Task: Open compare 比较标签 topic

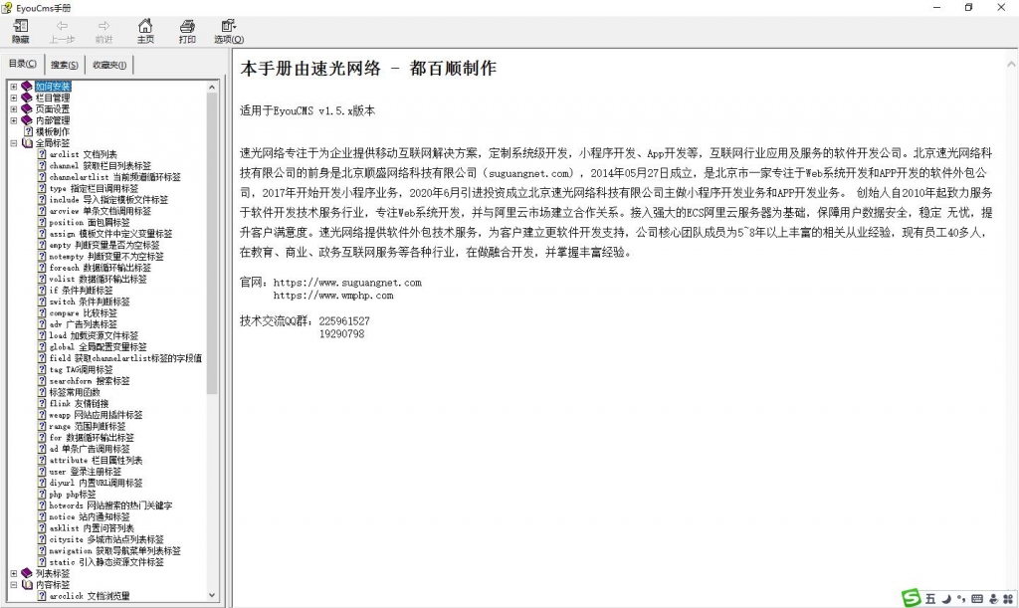Action: pos(84,313)
